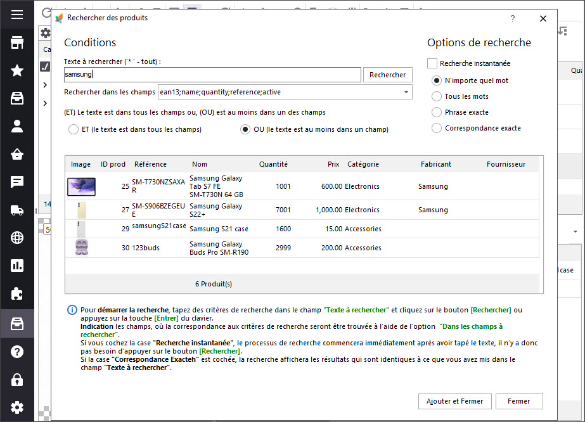Open customers via the person icon

[17, 126]
